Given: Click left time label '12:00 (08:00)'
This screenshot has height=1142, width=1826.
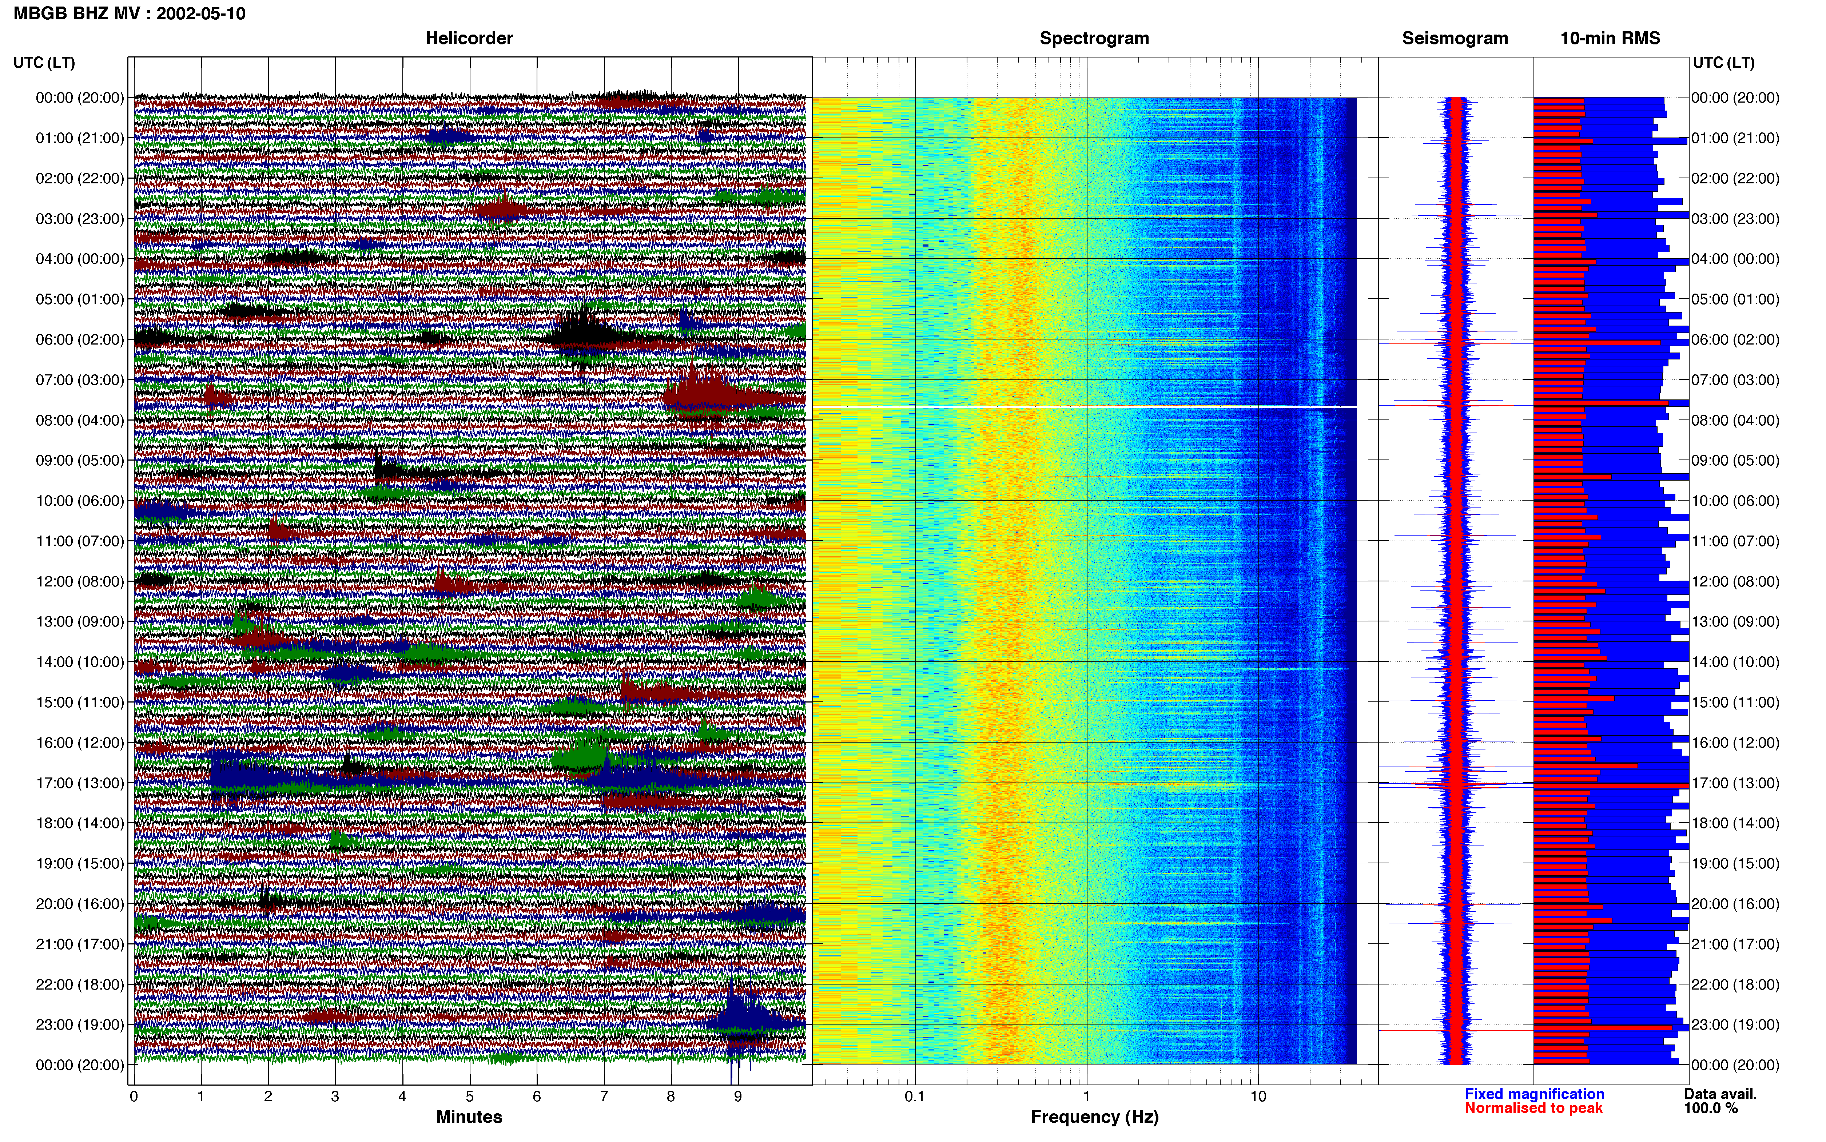Looking at the screenshot, I should click(80, 582).
